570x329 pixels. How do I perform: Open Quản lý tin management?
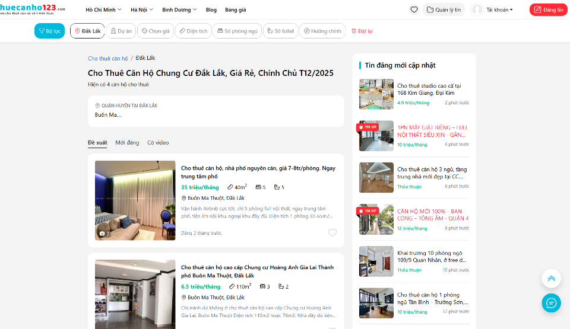(x=444, y=10)
